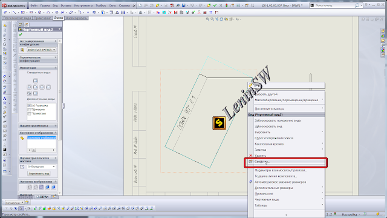The width and height of the screenshot is (387, 218).
Task: Switch to the Примечание tab
Action: tap(42, 18)
